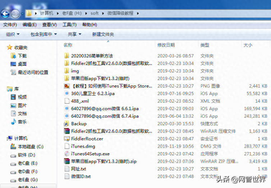This screenshot has height=188, width=271.
Task: Click the Forward navigation arrow
Action: click(15, 14)
